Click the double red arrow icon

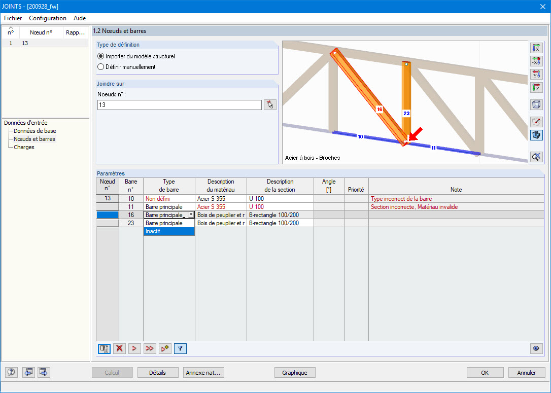(149, 348)
